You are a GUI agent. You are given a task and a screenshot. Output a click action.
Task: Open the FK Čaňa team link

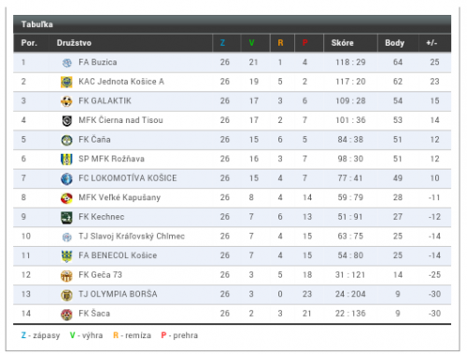[94, 140]
